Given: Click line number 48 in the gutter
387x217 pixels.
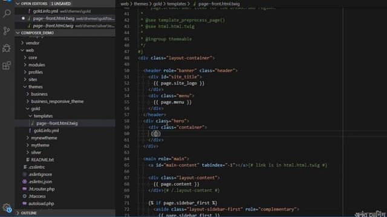Looking at the screenshot, I should [x=126, y=58].
